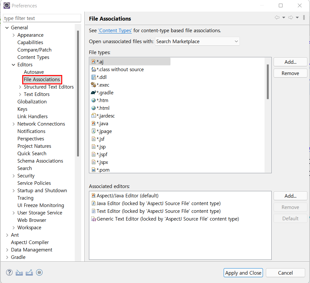Select the *.jspx file type

[x=100, y=162]
